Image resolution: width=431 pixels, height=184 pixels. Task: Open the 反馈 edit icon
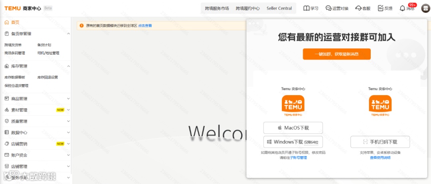[x=380, y=8]
